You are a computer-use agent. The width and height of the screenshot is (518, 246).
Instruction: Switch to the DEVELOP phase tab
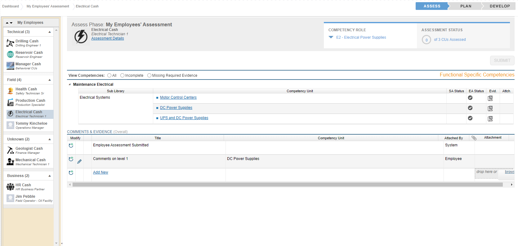tap(499, 6)
